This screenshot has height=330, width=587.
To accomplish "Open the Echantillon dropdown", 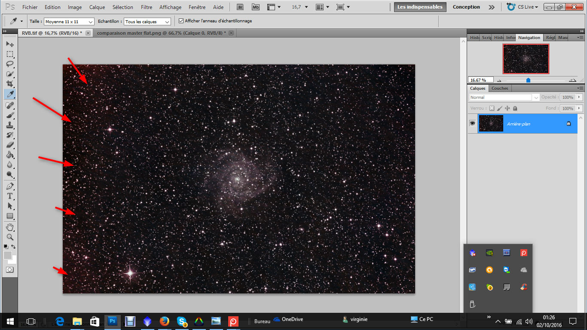I will 147,21.
